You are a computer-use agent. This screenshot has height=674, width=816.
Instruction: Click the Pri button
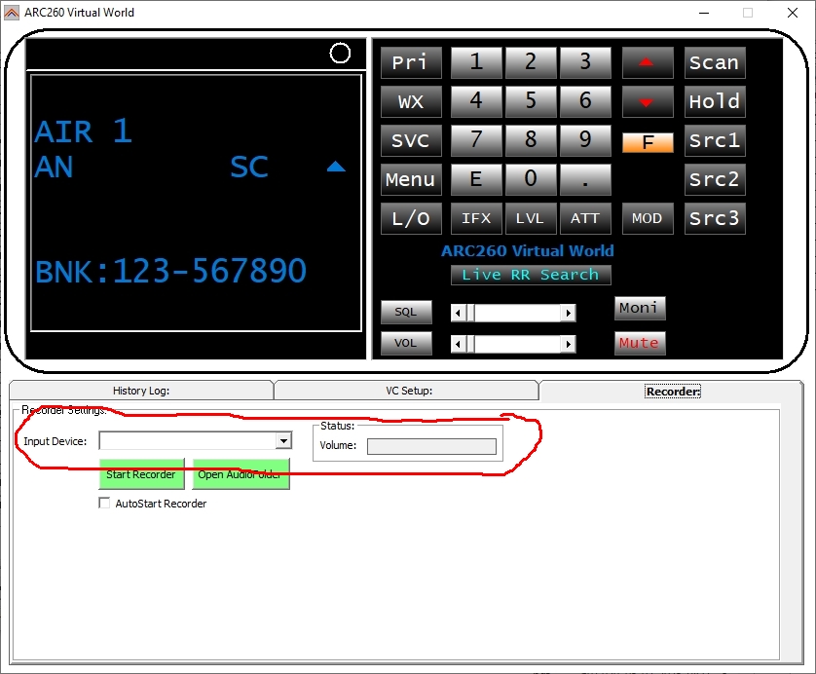(411, 62)
